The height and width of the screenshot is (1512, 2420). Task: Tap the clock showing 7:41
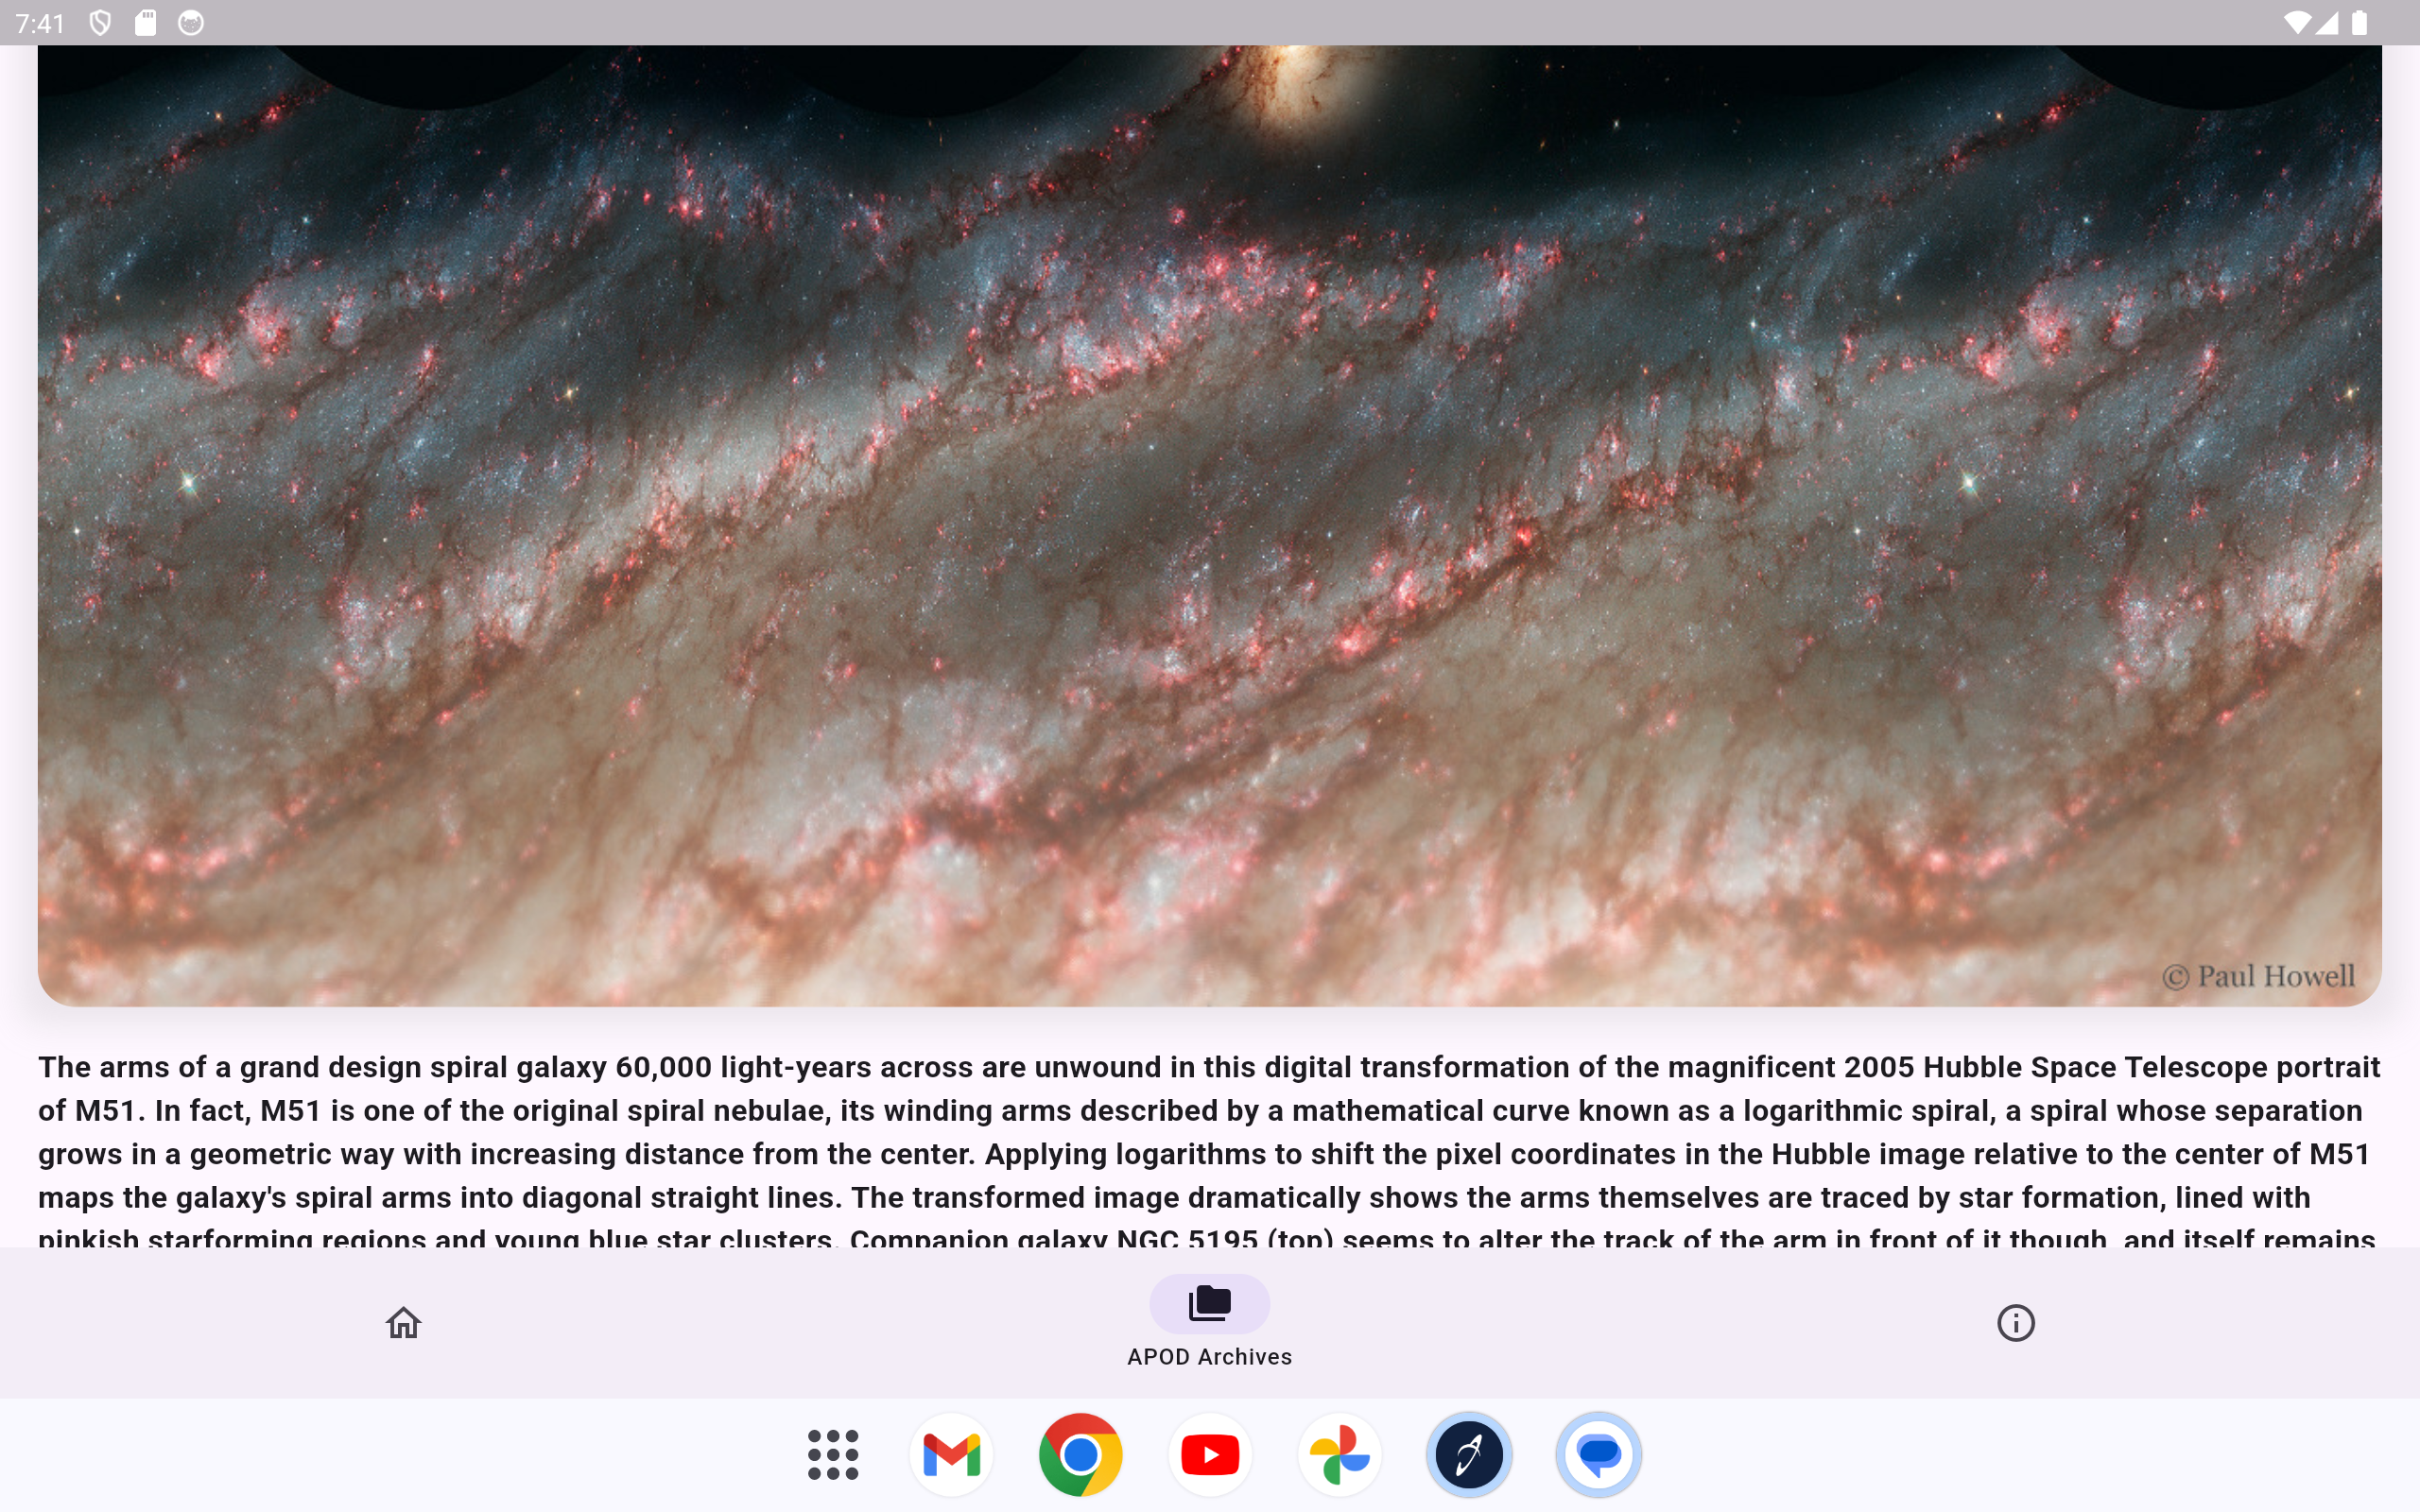tap(40, 21)
